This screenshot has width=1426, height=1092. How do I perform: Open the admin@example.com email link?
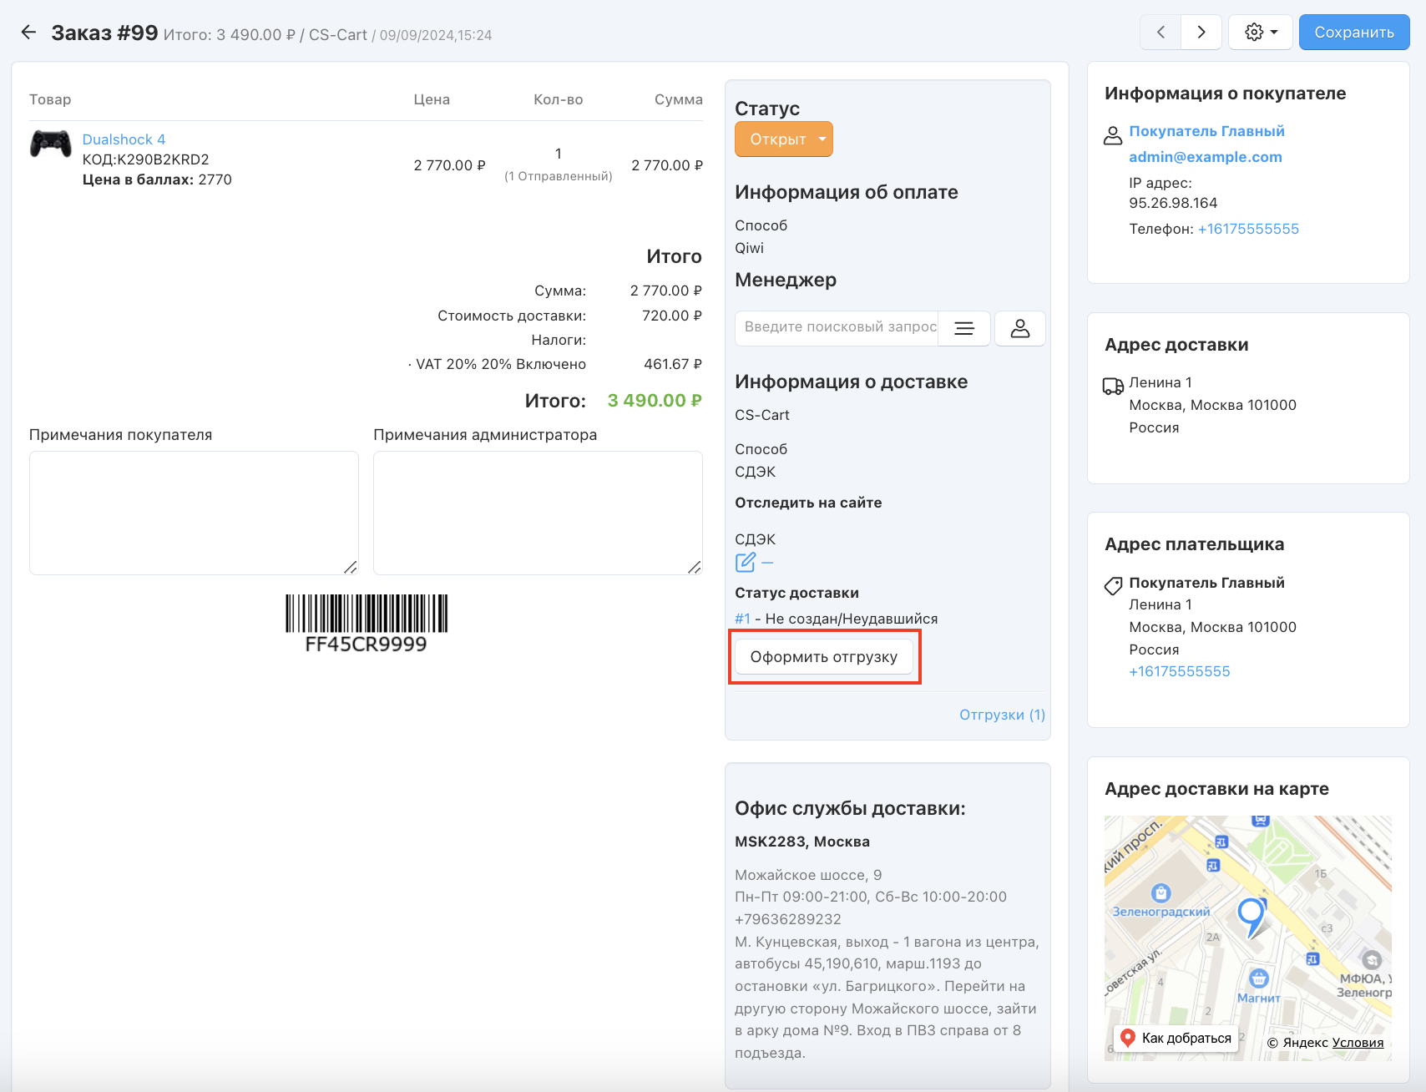coord(1205,157)
